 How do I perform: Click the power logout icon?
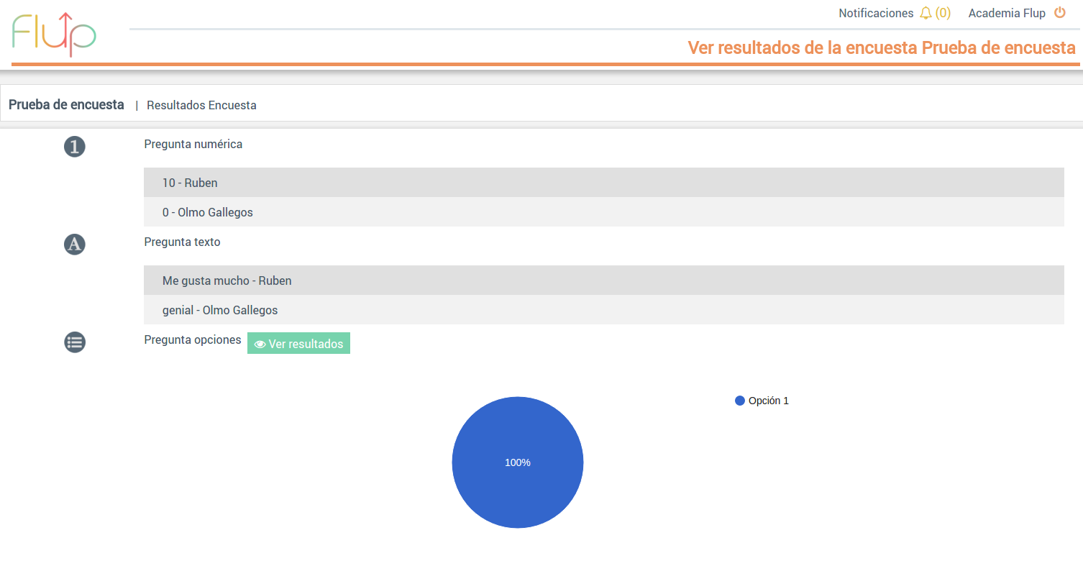[1059, 12]
